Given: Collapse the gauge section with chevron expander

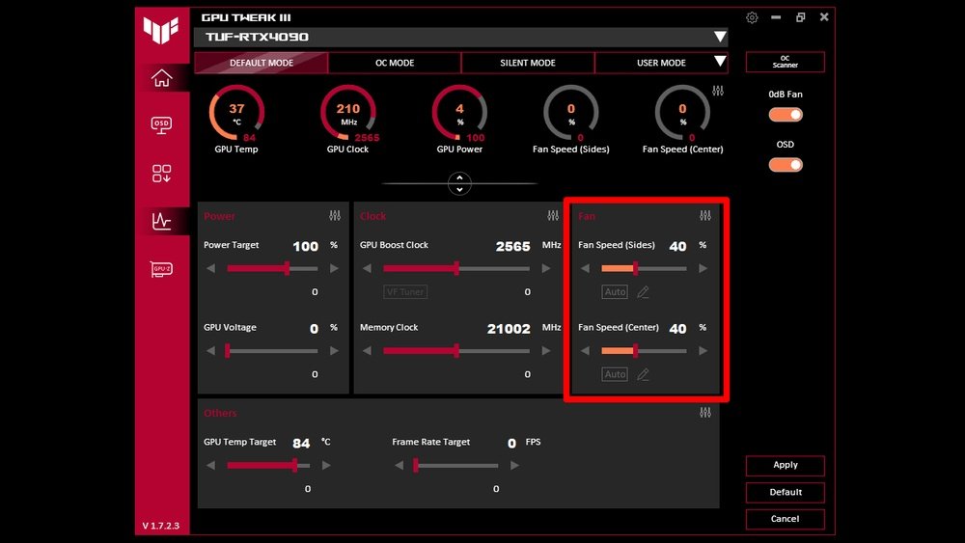Looking at the screenshot, I should pos(460,183).
